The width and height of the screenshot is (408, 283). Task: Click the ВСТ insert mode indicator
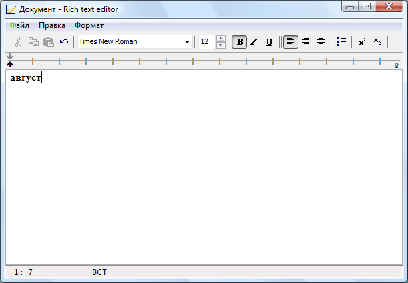coord(99,272)
